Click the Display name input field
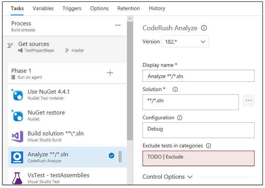 pos(198,76)
